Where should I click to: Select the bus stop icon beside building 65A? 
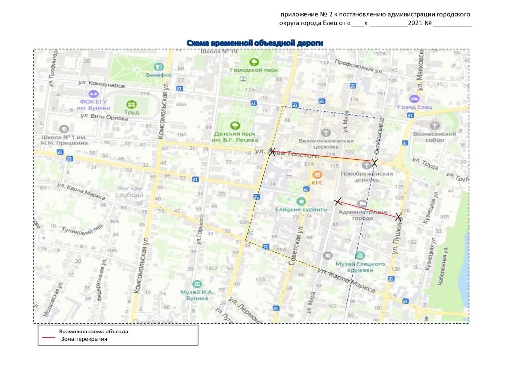[265, 247]
